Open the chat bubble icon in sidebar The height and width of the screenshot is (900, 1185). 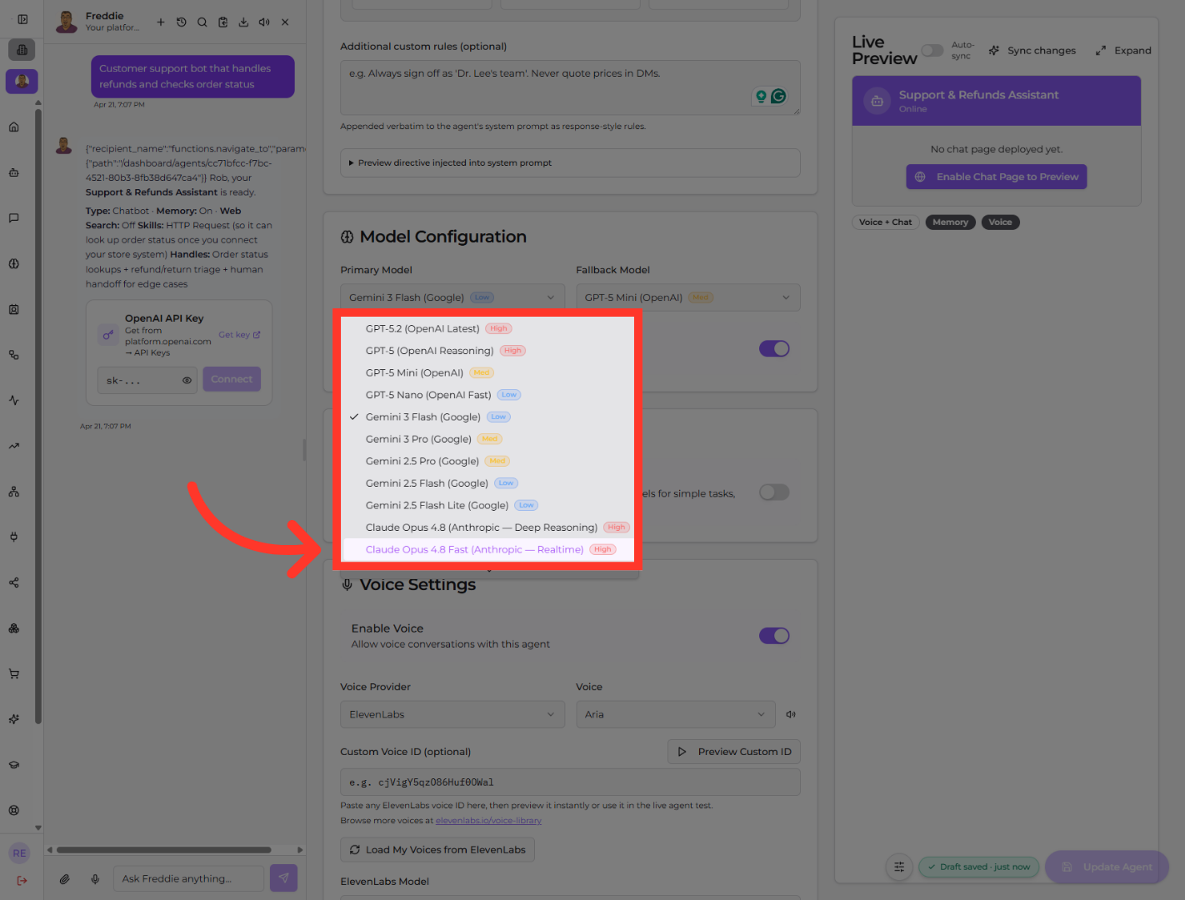[x=14, y=218]
